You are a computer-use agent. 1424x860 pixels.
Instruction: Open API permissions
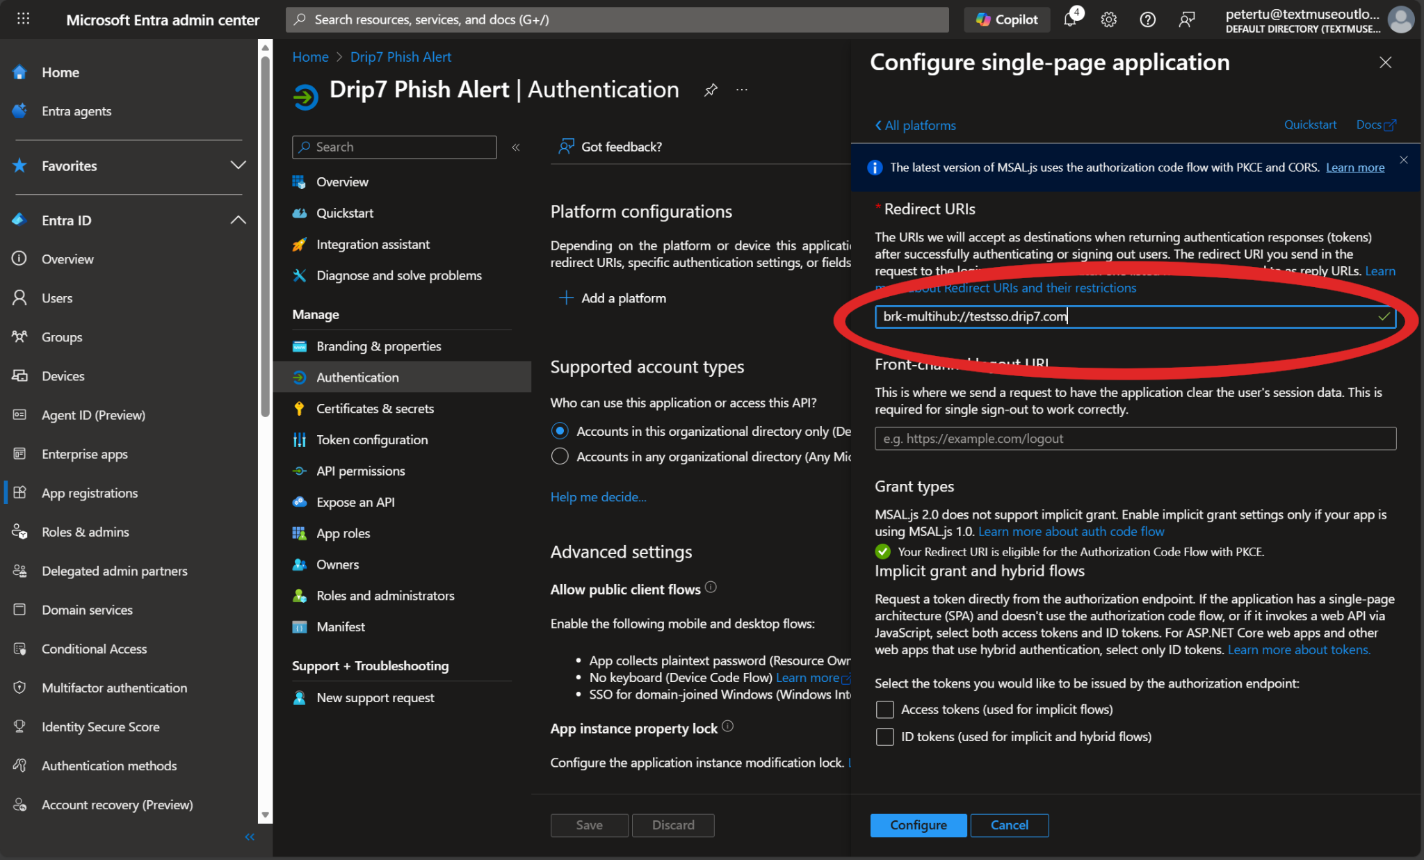361,471
